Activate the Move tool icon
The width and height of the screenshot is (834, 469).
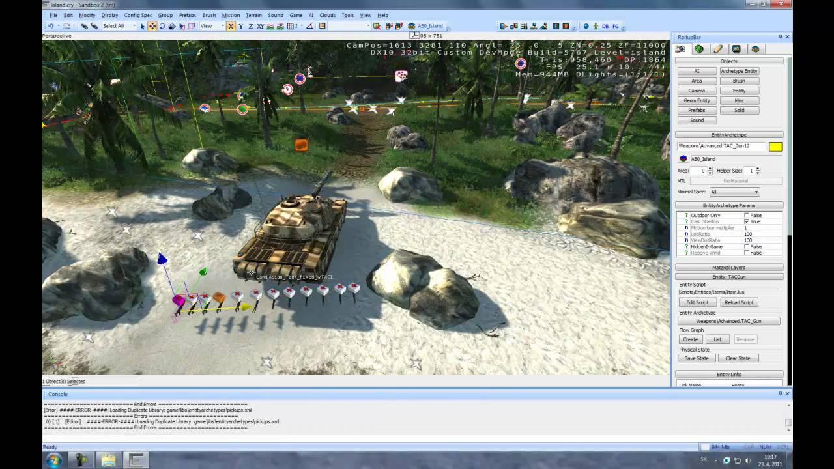(152, 26)
